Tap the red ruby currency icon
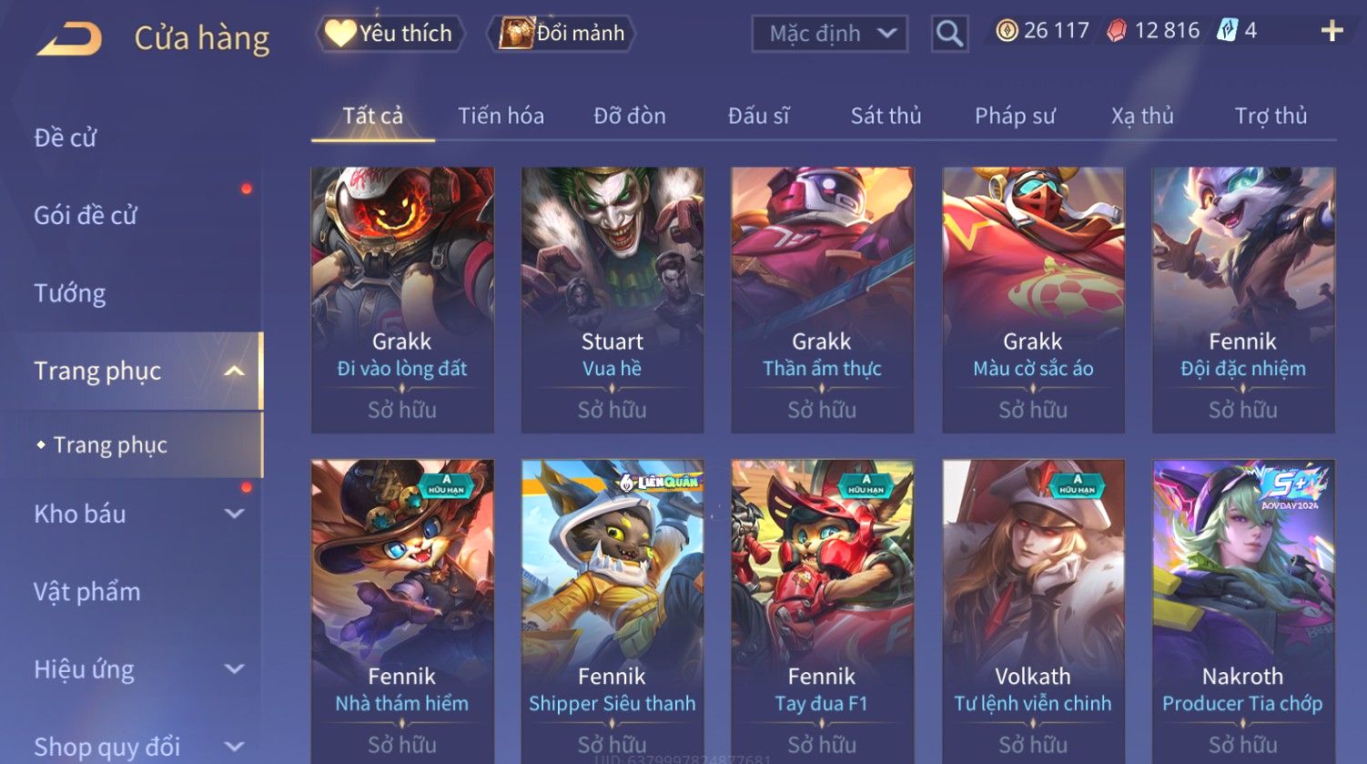 [x=1117, y=31]
